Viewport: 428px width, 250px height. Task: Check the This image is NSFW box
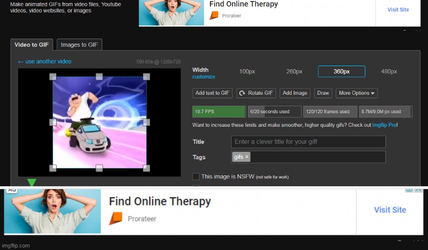click(196, 176)
